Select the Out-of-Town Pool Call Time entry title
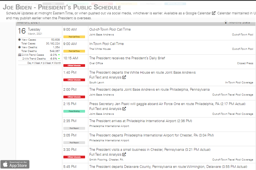The image size is (256, 170). coord(110,29)
